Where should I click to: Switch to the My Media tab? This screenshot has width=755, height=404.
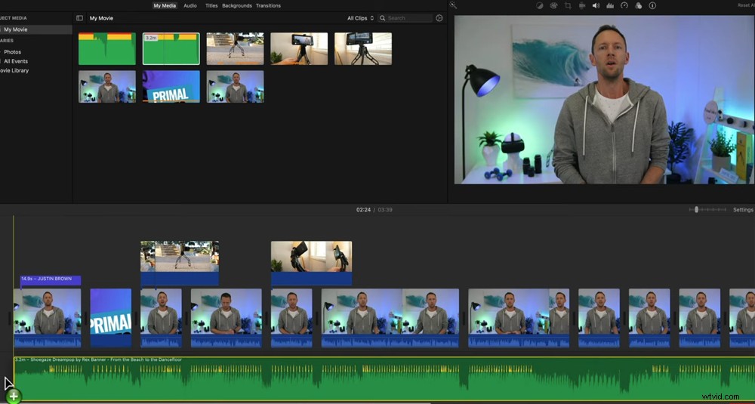click(x=165, y=6)
